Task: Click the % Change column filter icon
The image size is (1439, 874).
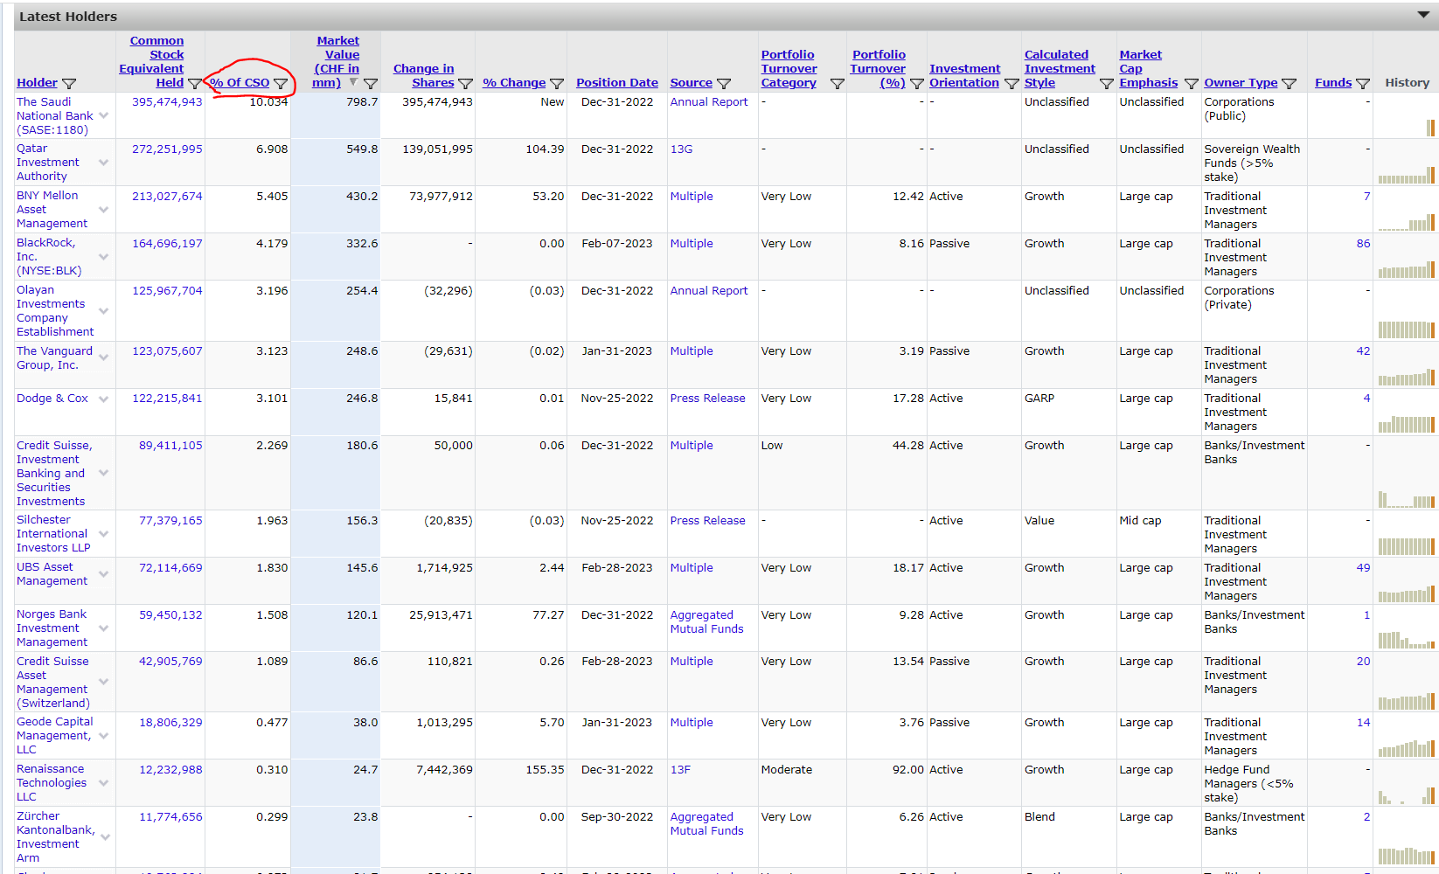Action: (557, 84)
